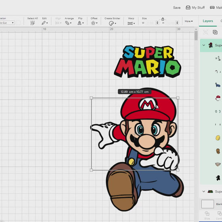Click the My Stuff envelope icon
This screenshot has width=222, height=222.
pyautogui.click(x=188, y=8)
